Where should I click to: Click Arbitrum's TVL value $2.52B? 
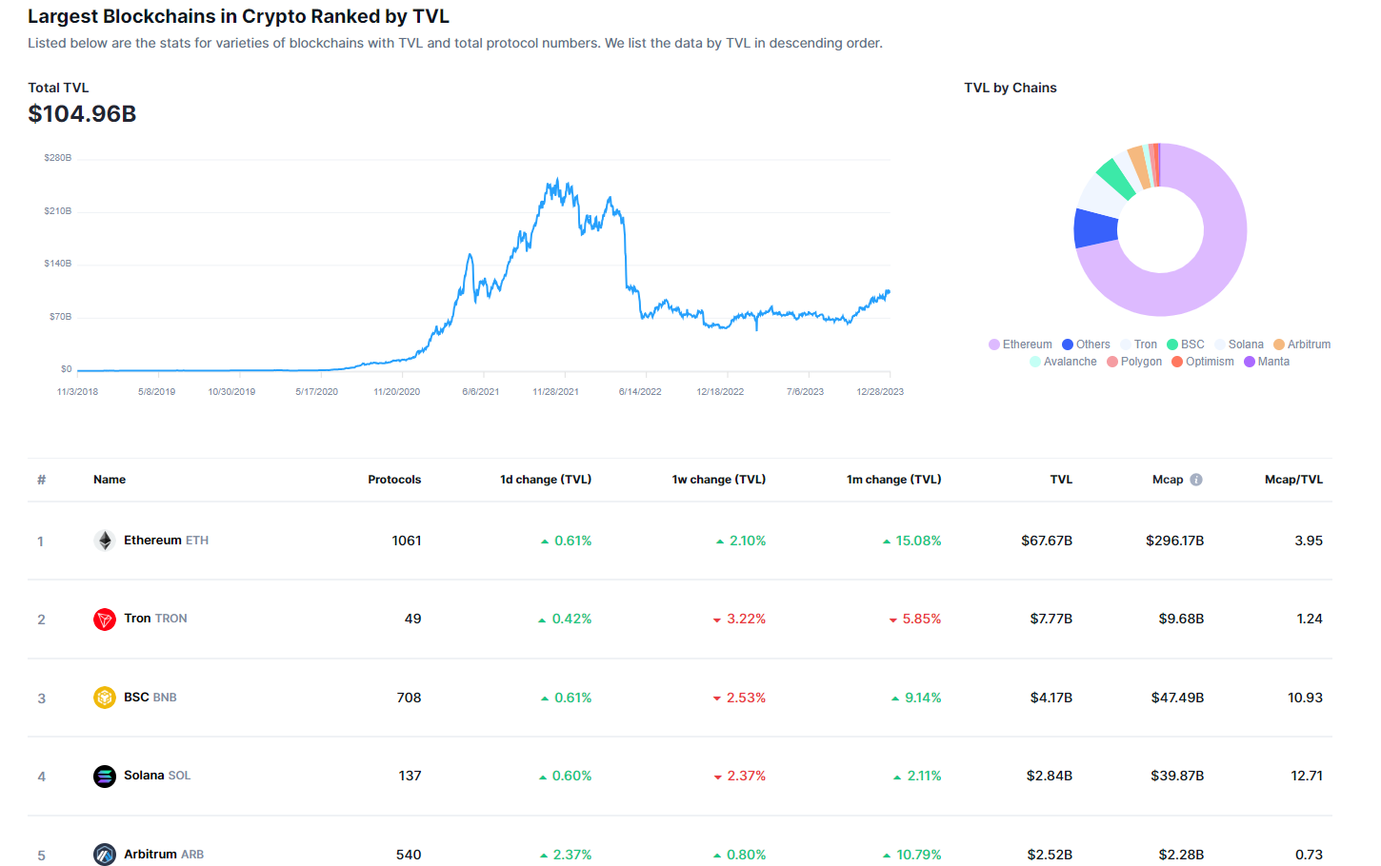pyautogui.click(x=1050, y=855)
